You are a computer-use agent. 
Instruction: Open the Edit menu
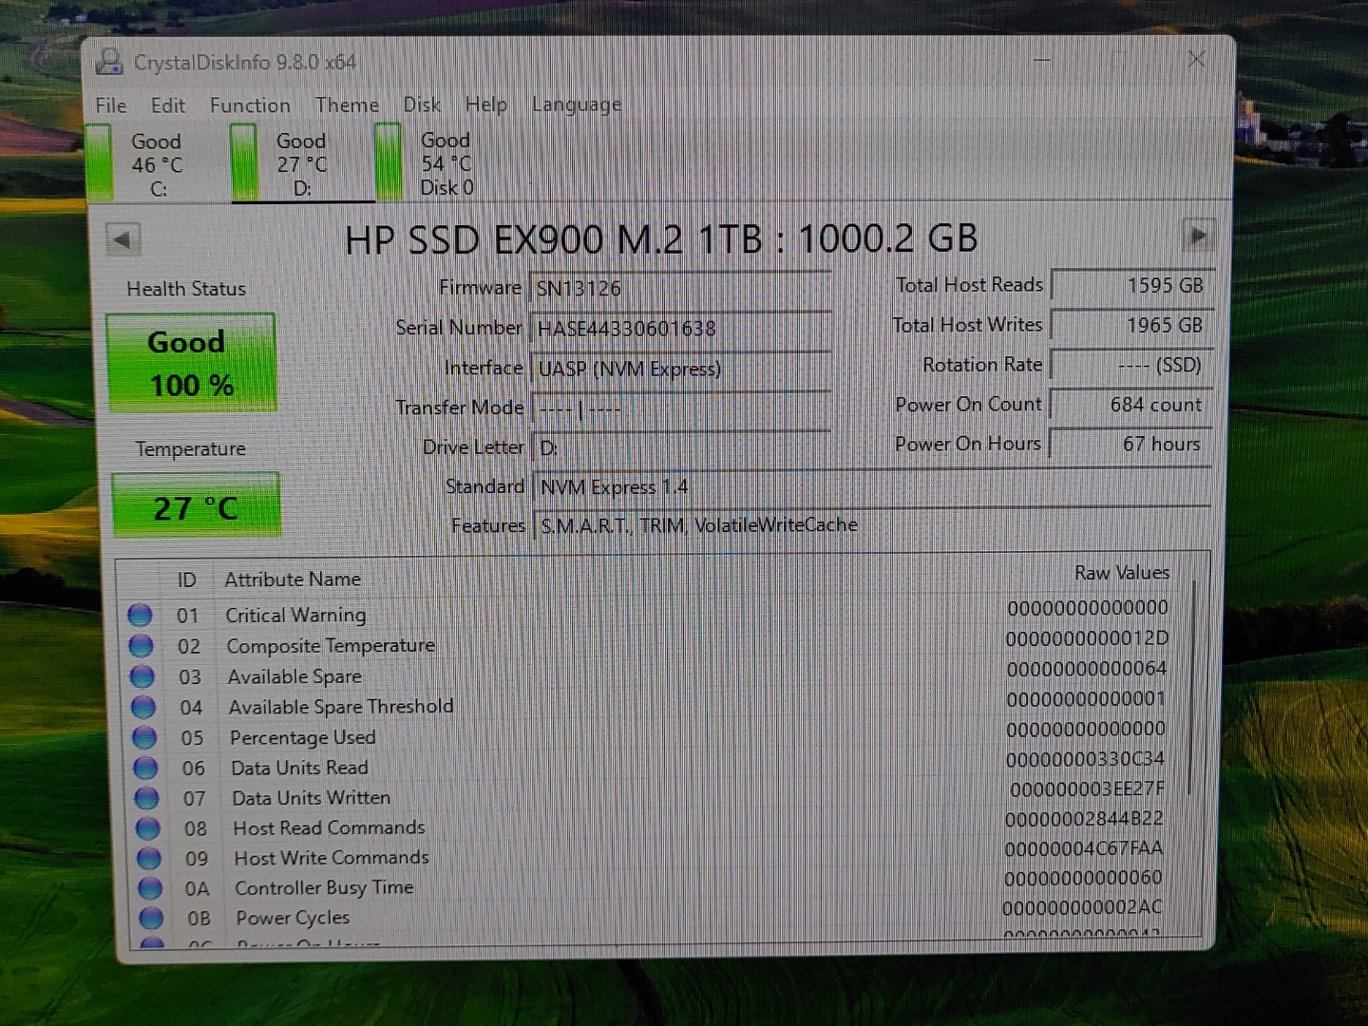pyautogui.click(x=168, y=105)
